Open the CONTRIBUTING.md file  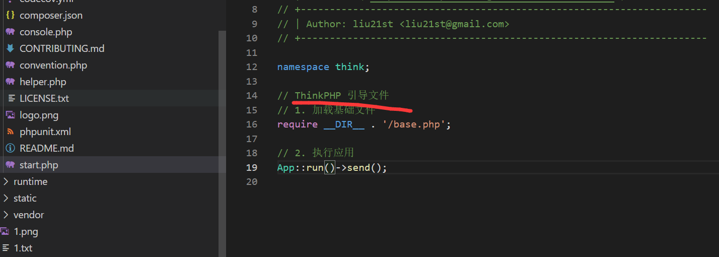62,48
